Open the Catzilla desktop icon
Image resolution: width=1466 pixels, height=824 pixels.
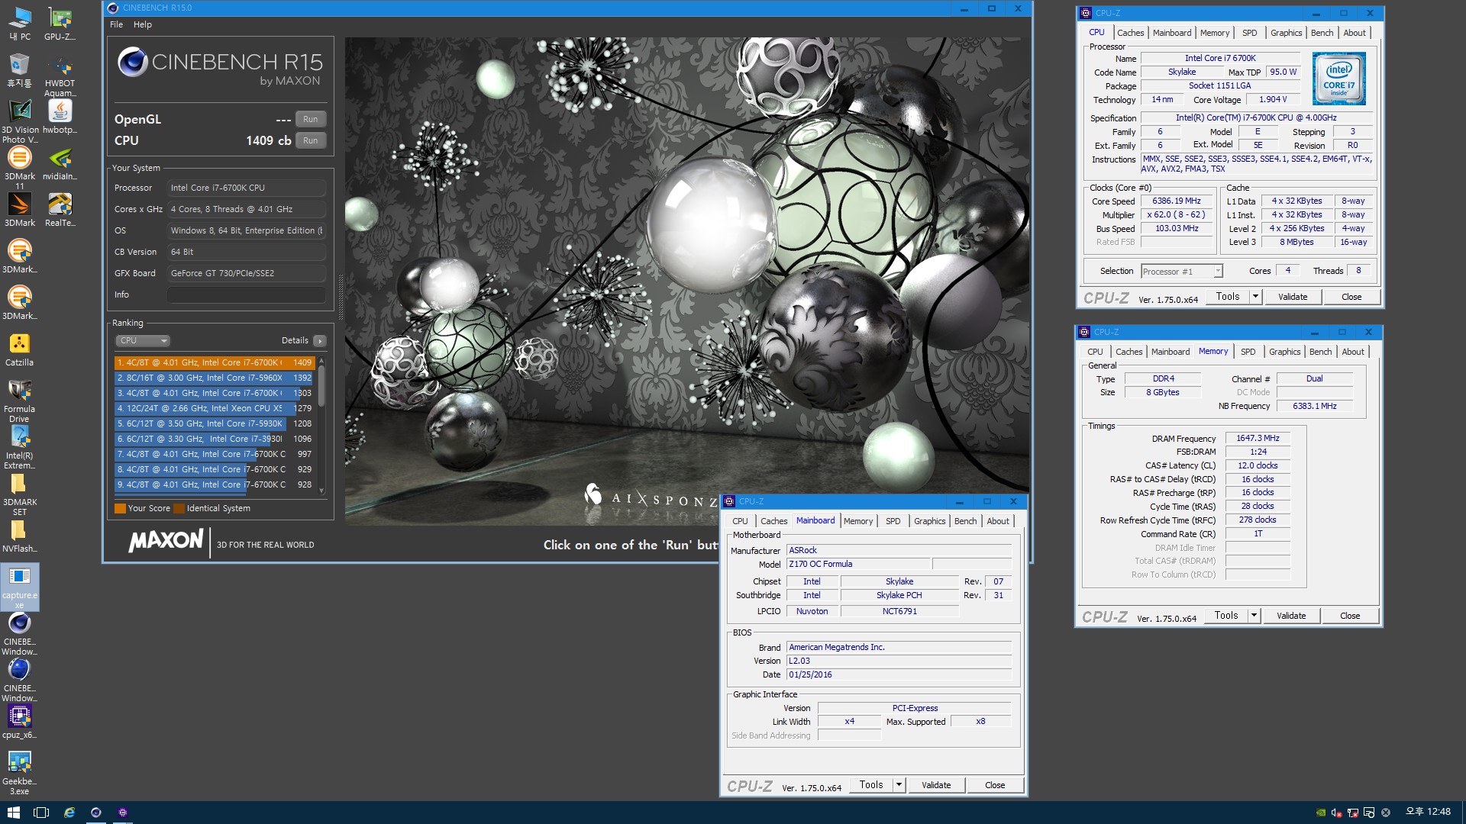(x=19, y=349)
